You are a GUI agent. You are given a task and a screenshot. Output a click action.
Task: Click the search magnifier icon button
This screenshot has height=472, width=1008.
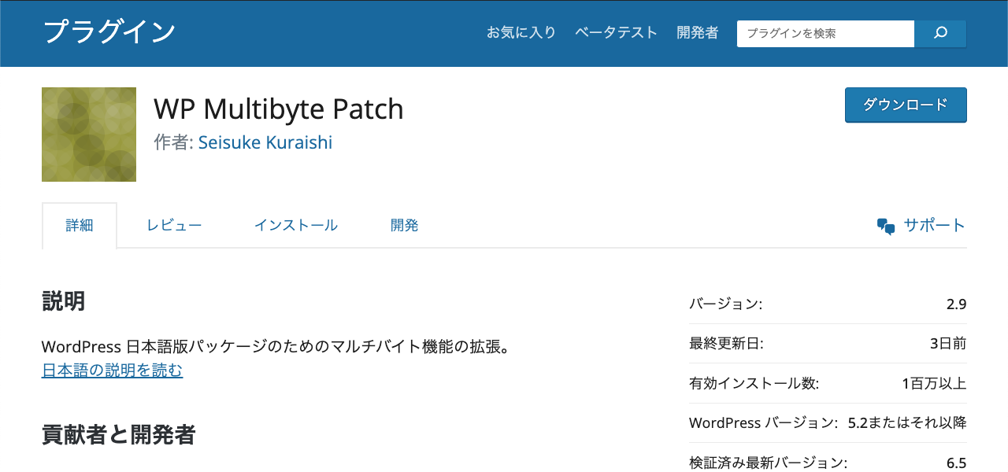pos(940,34)
